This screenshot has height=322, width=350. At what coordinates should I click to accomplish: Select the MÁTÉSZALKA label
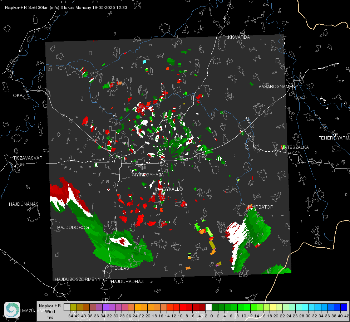point(295,147)
